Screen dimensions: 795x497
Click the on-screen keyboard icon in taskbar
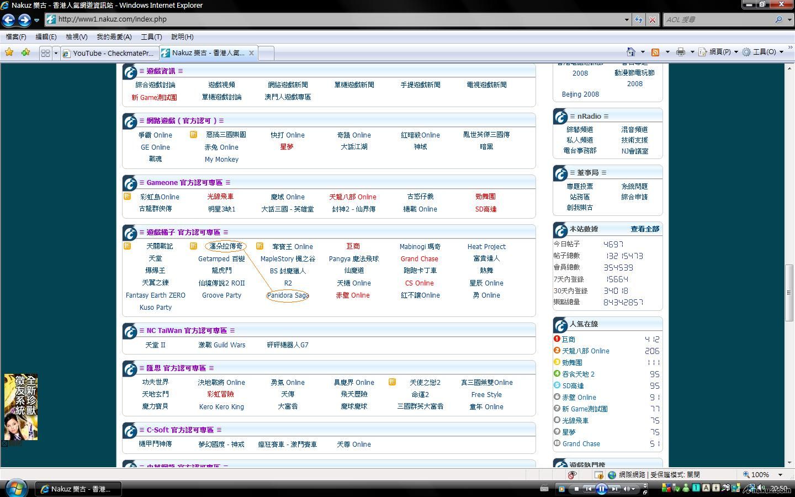tap(544, 488)
